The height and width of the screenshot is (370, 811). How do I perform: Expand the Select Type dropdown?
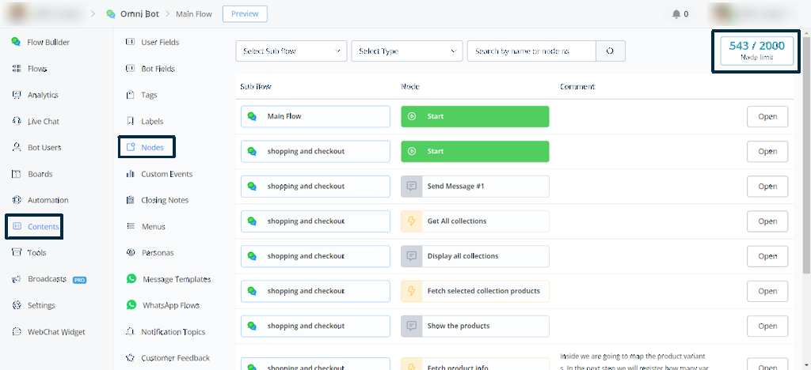(407, 51)
